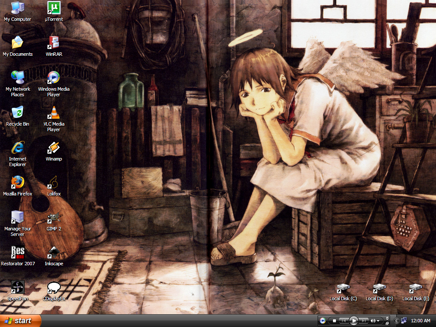Play media from the taskbar player
Image resolution: width=436 pixels, height=327 pixels.
click(x=354, y=321)
